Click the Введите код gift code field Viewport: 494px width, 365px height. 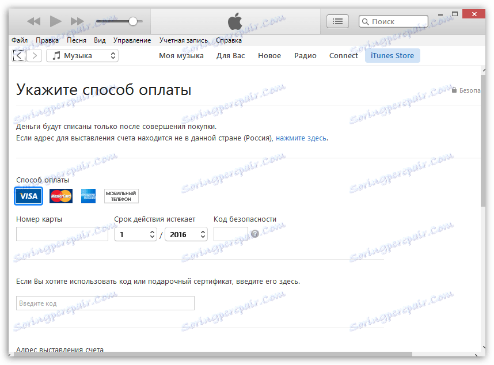pyautogui.click(x=105, y=303)
